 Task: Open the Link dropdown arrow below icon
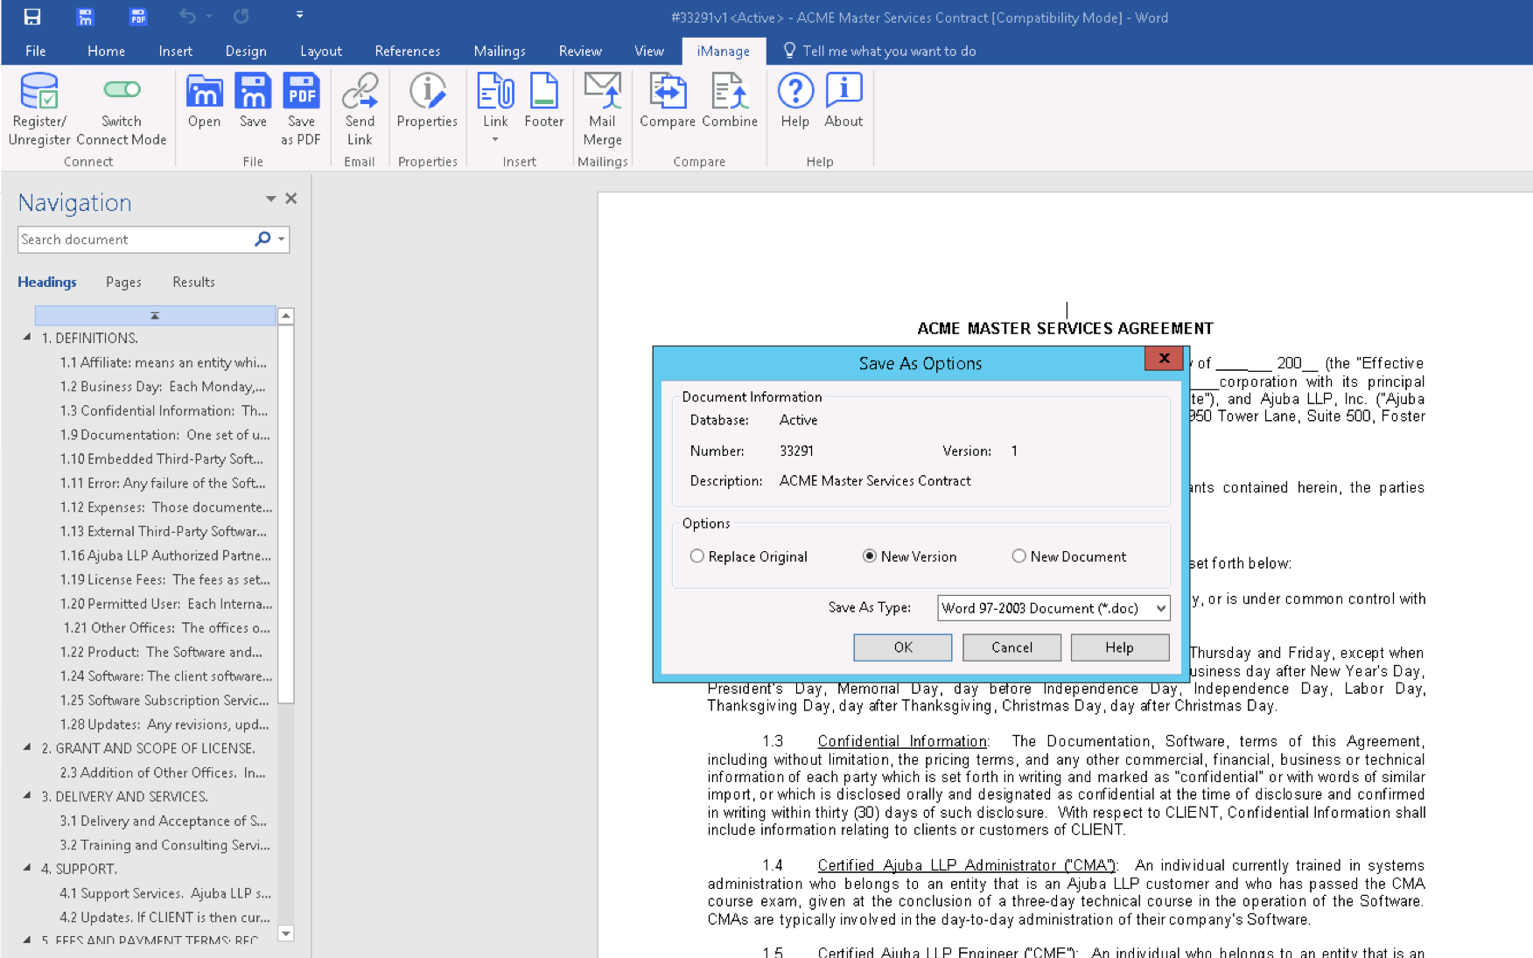(x=495, y=140)
